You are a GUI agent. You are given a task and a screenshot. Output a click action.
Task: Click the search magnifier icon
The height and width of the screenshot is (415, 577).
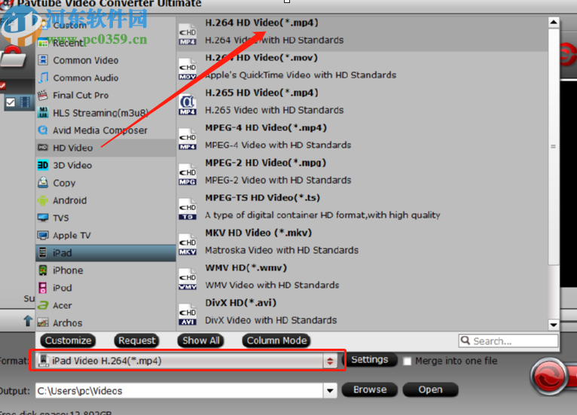coord(466,340)
